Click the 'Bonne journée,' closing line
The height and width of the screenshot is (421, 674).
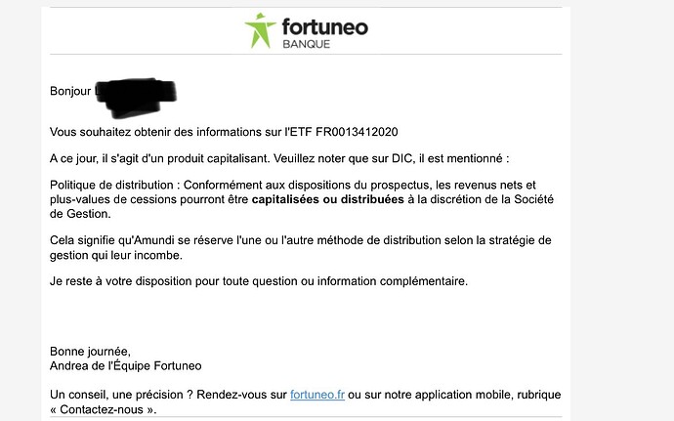89,352
